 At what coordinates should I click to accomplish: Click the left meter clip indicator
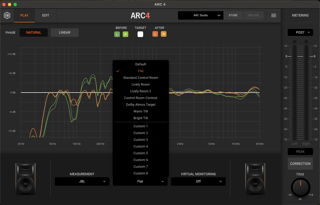point(294,42)
